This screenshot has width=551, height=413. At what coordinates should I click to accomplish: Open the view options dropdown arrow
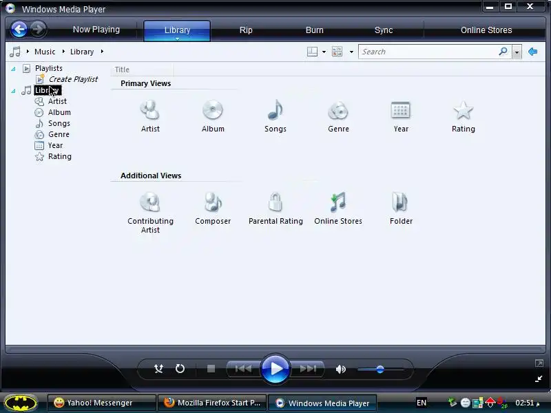[x=351, y=52]
